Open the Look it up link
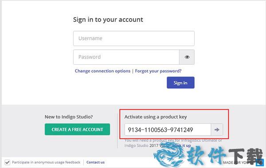 pyautogui.click(x=181, y=145)
